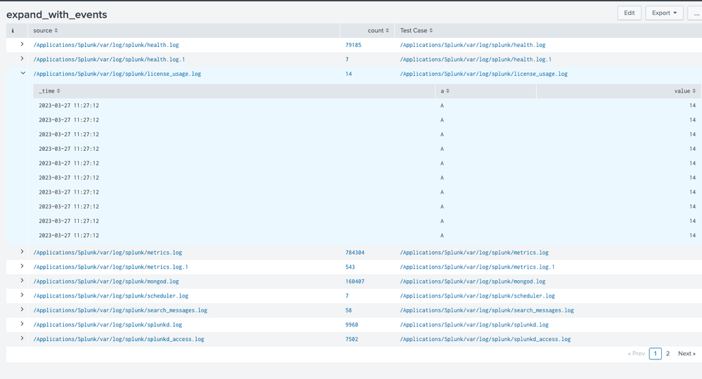
Task: Collapse the expanded license_usage.log row
Action: click(x=22, y=73)
